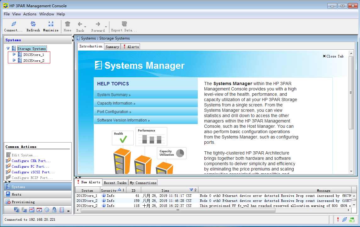Open the Capacity Information help topic
Image resolution: width=360 pixels, height=227 pixels.
point(116,103)
